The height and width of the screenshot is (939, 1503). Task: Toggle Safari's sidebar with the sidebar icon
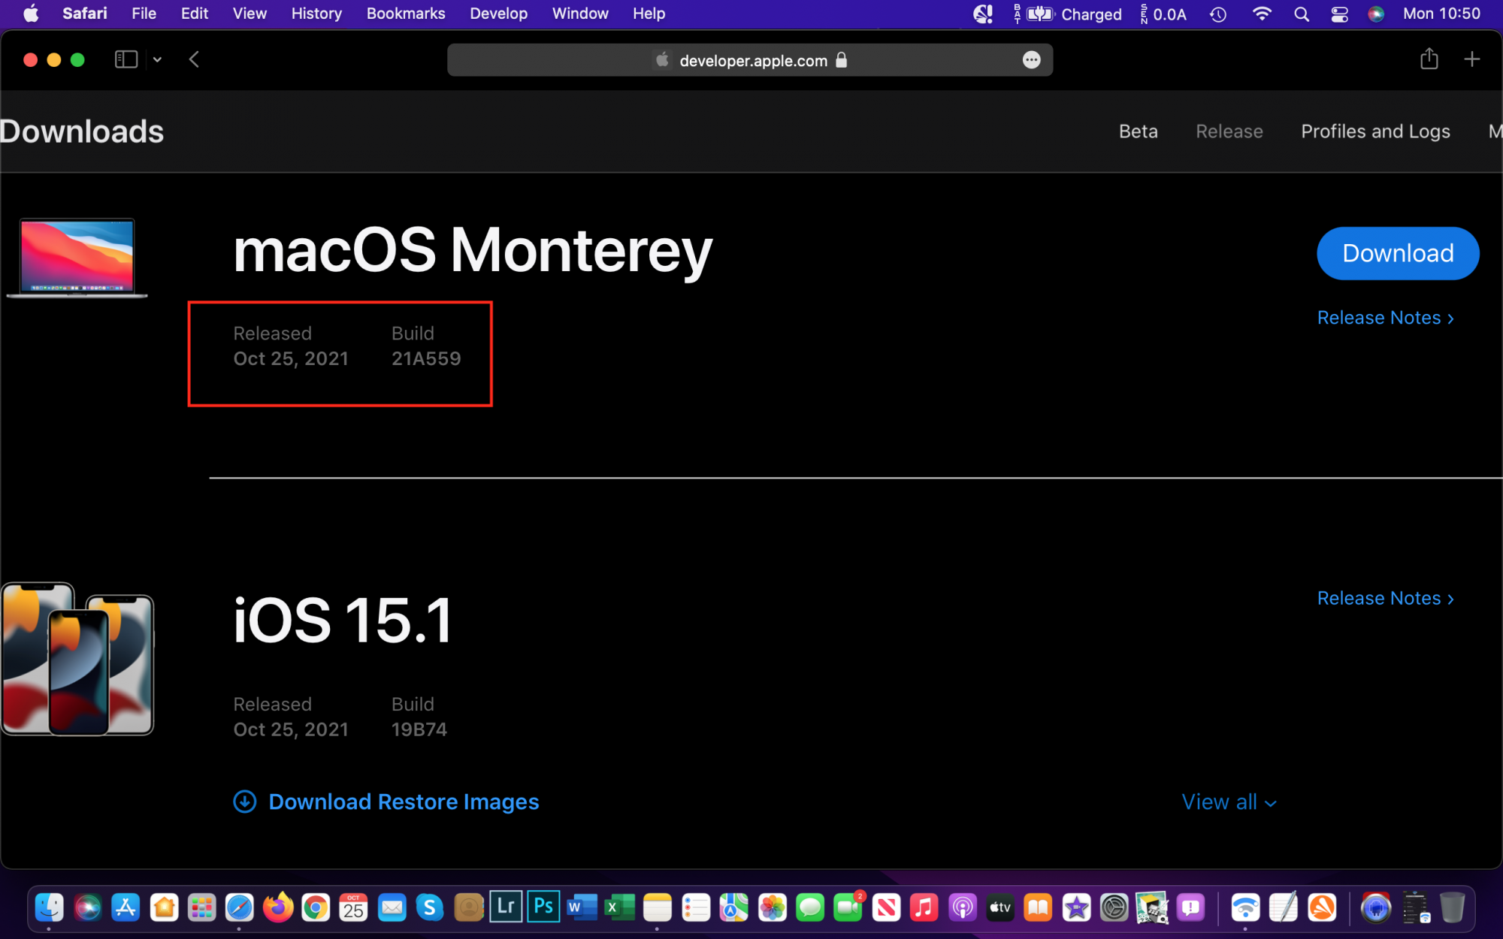126,59
